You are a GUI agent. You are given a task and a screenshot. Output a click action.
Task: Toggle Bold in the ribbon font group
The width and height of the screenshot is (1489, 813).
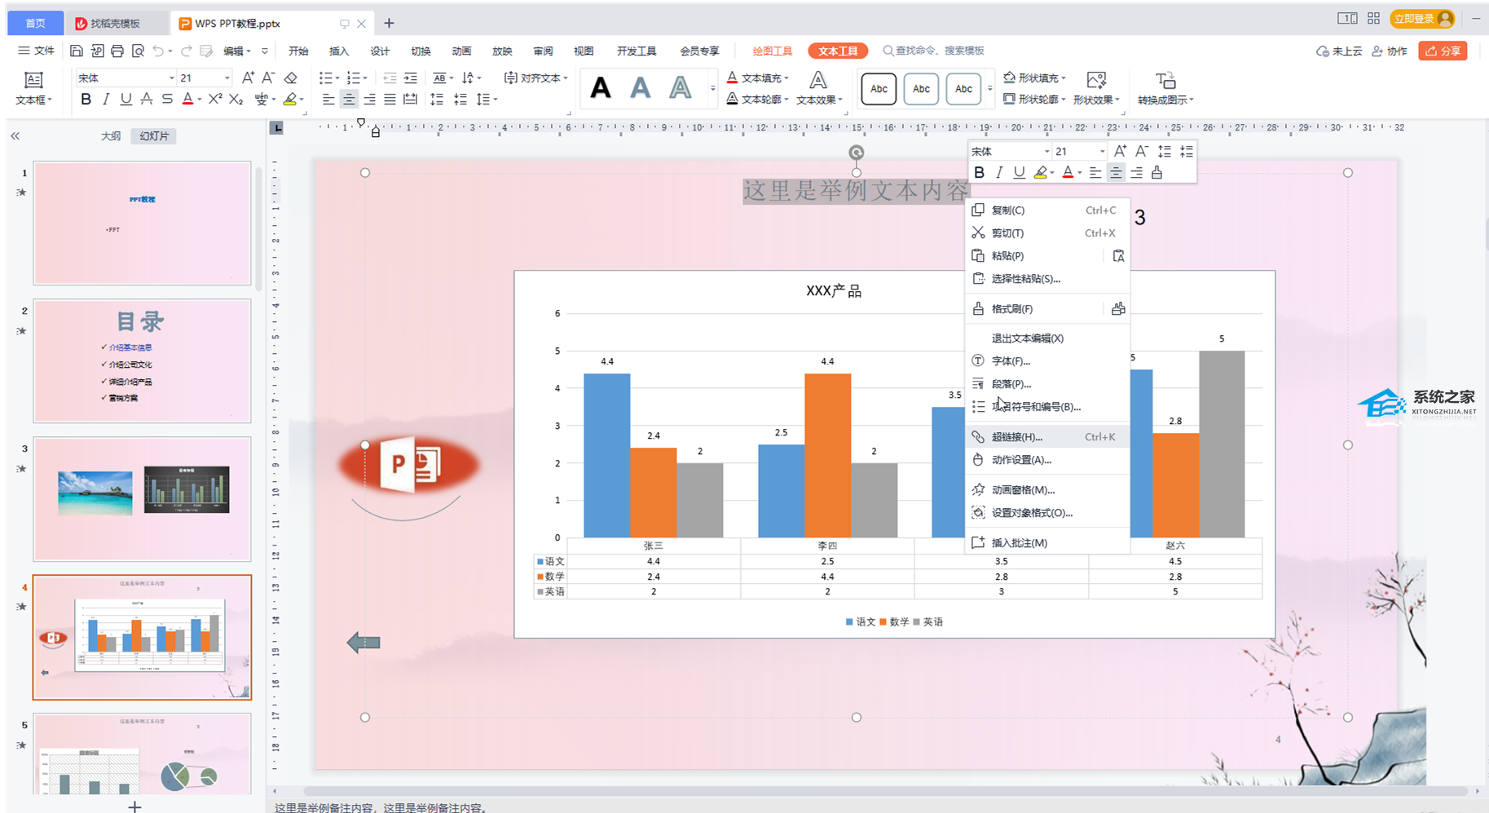tap(86, 99)
